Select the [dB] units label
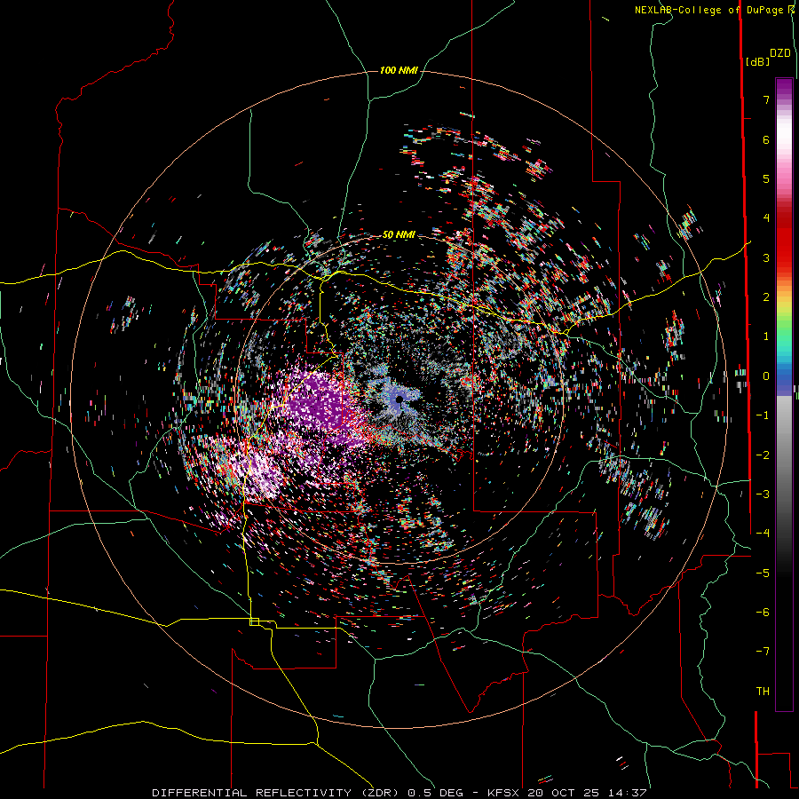799x799 pixels. click(757, 61)
